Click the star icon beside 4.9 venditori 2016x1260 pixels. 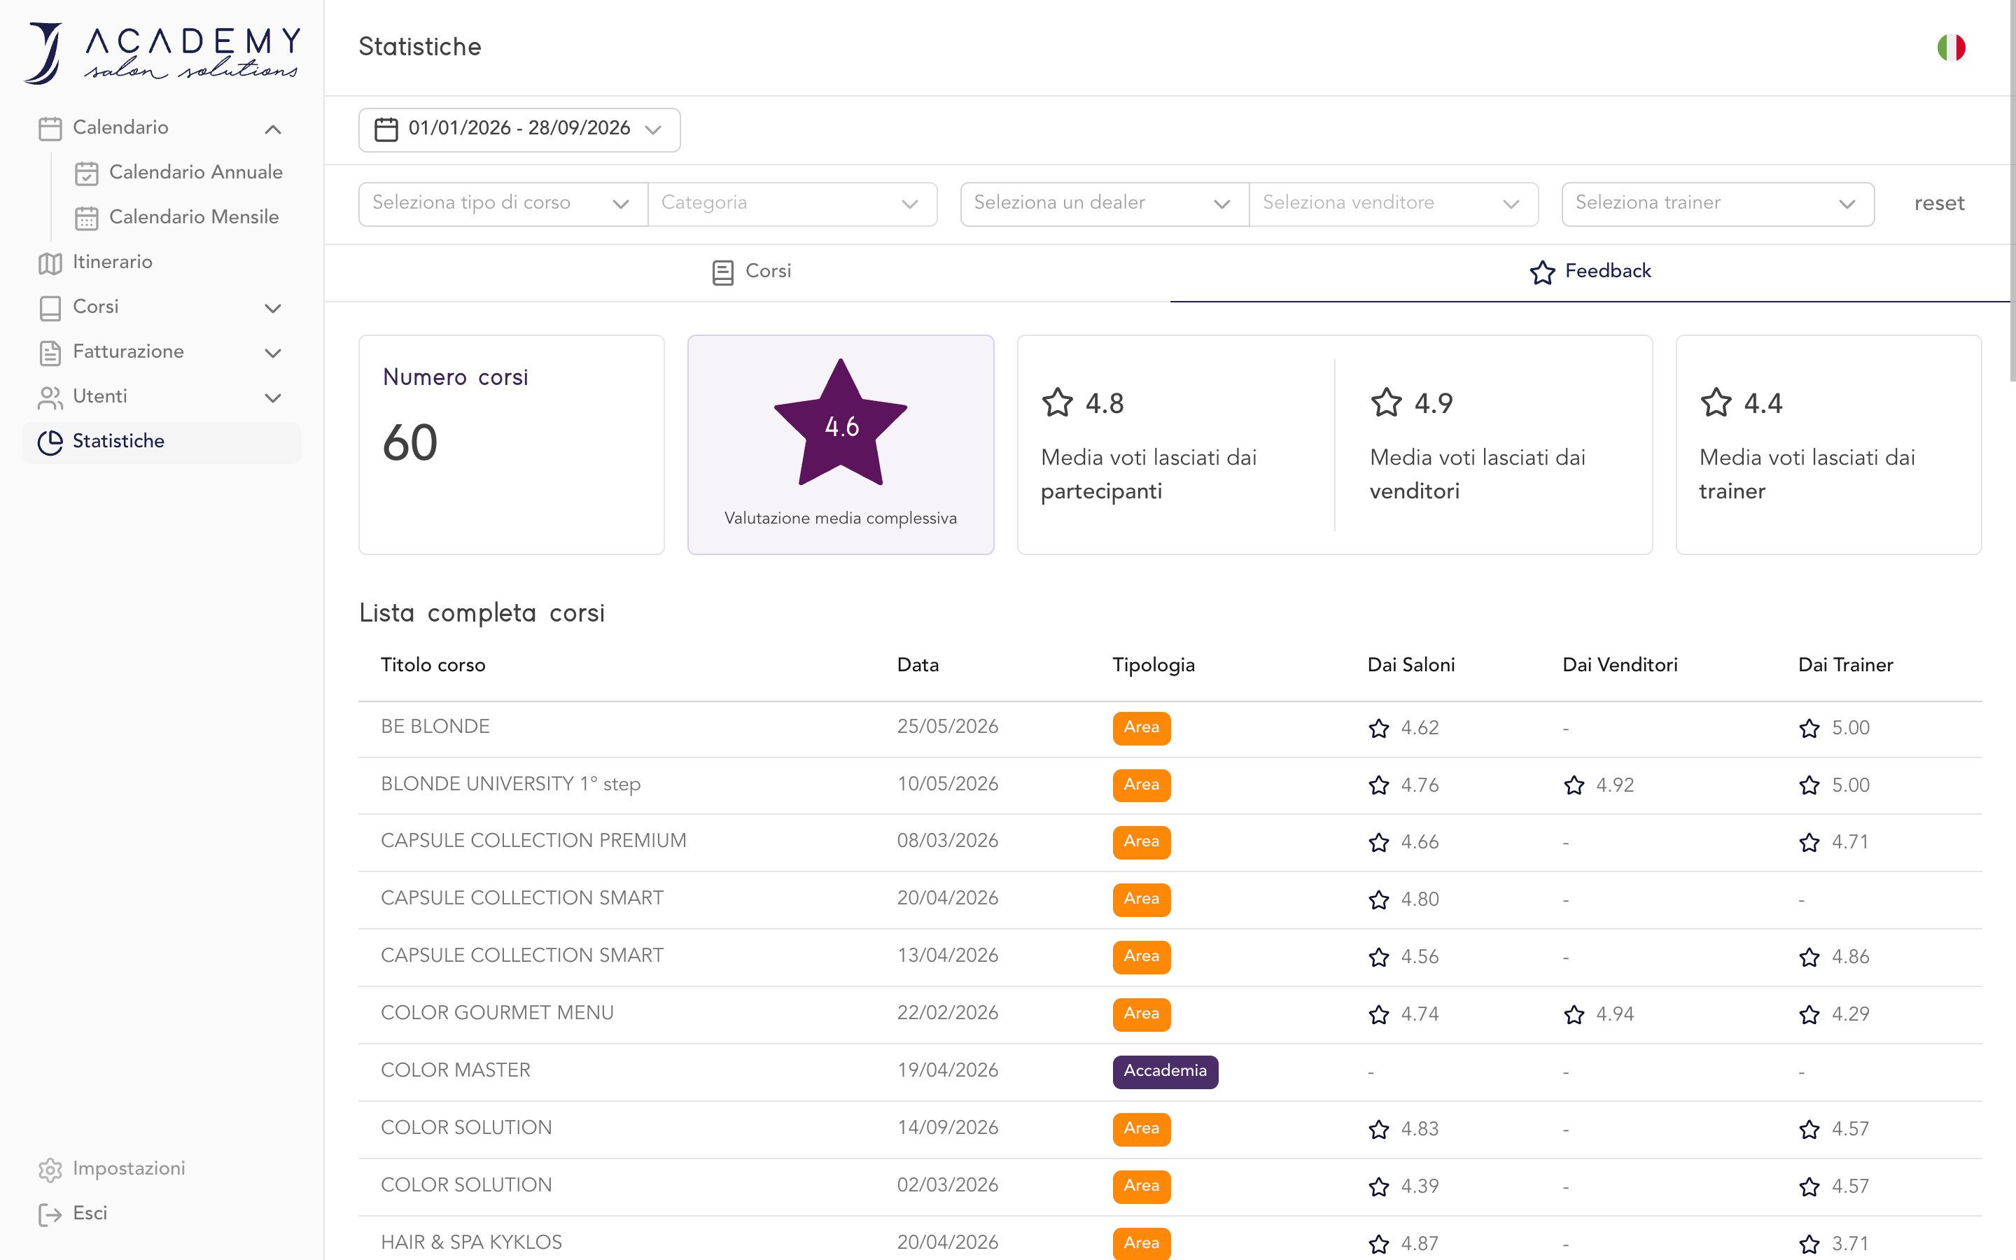(1386, 402)
